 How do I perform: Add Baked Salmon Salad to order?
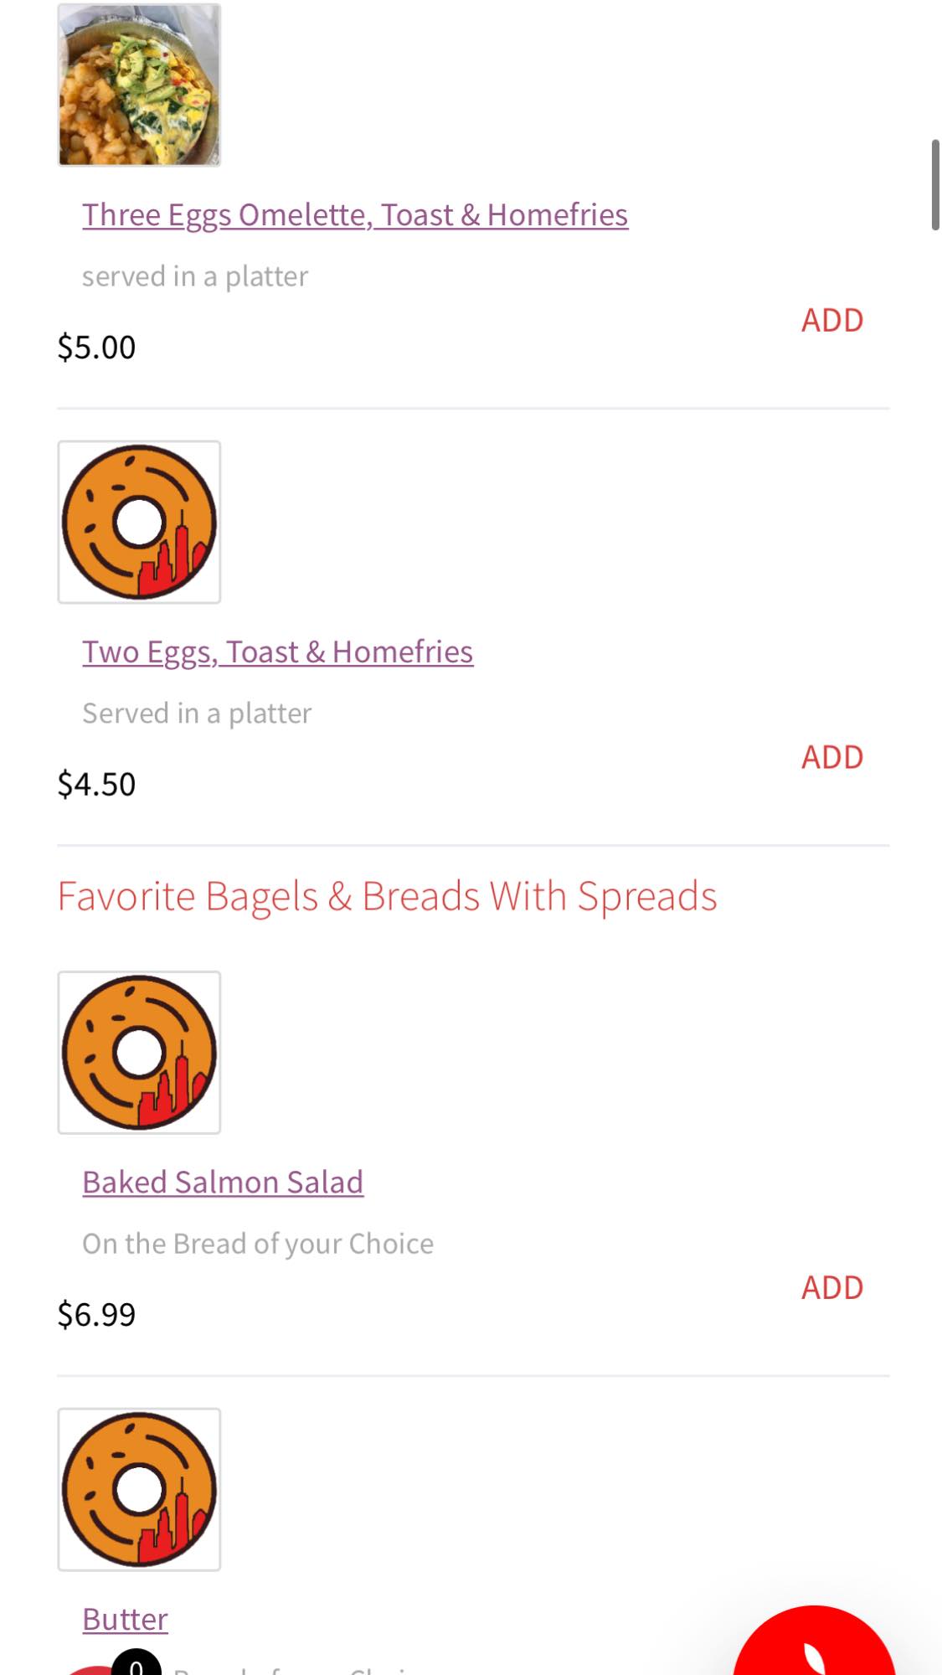click(x=831, y=1288)
